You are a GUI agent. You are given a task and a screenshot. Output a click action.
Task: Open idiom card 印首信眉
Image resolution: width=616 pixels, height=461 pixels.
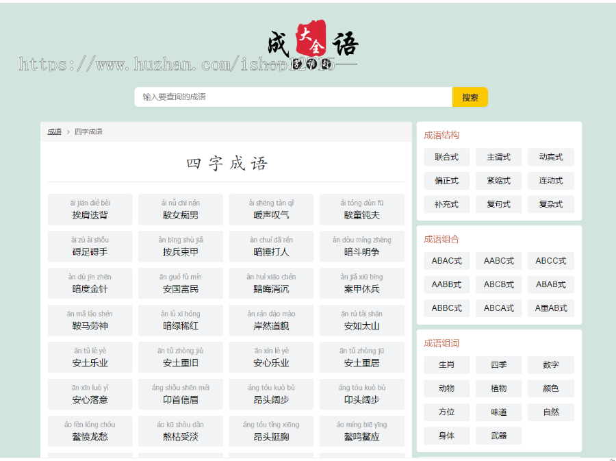click(x=180, y=394)
